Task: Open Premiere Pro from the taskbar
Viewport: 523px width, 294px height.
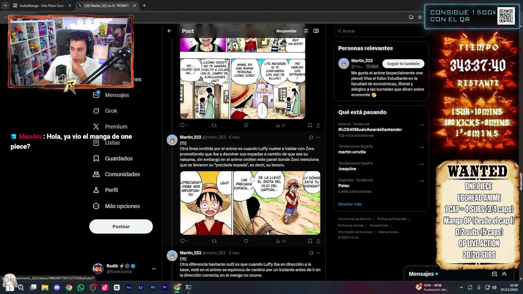Action: (165, 287)
